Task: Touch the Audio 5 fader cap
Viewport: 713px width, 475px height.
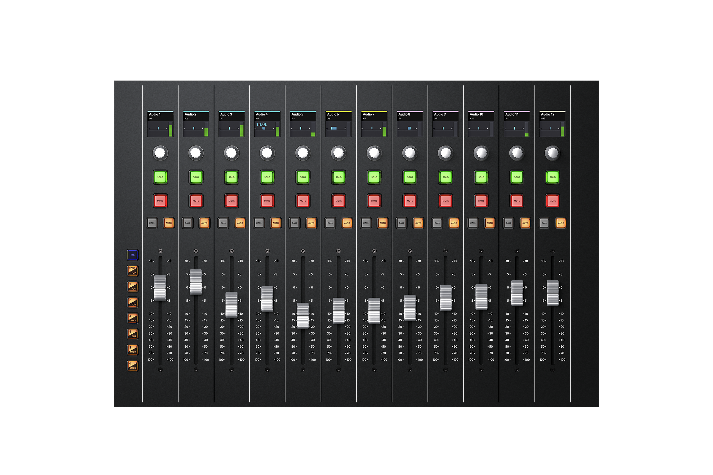Action: [303, 316]
